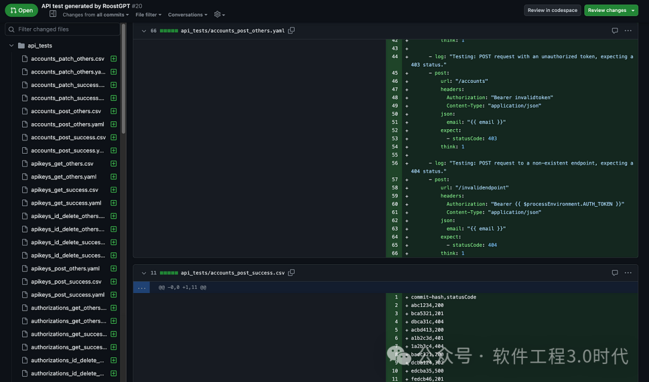This screenshot has width=649, height=382.
Task: Click the Open status badge
Action: (22, 10)
